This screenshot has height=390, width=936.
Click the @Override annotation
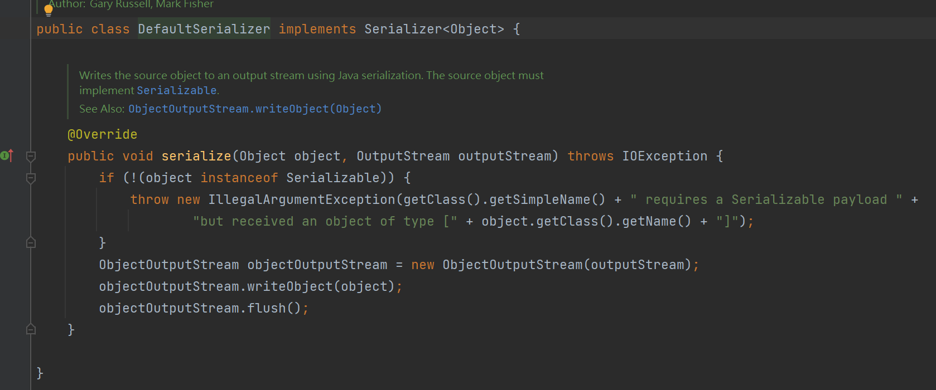click(102, 134)
